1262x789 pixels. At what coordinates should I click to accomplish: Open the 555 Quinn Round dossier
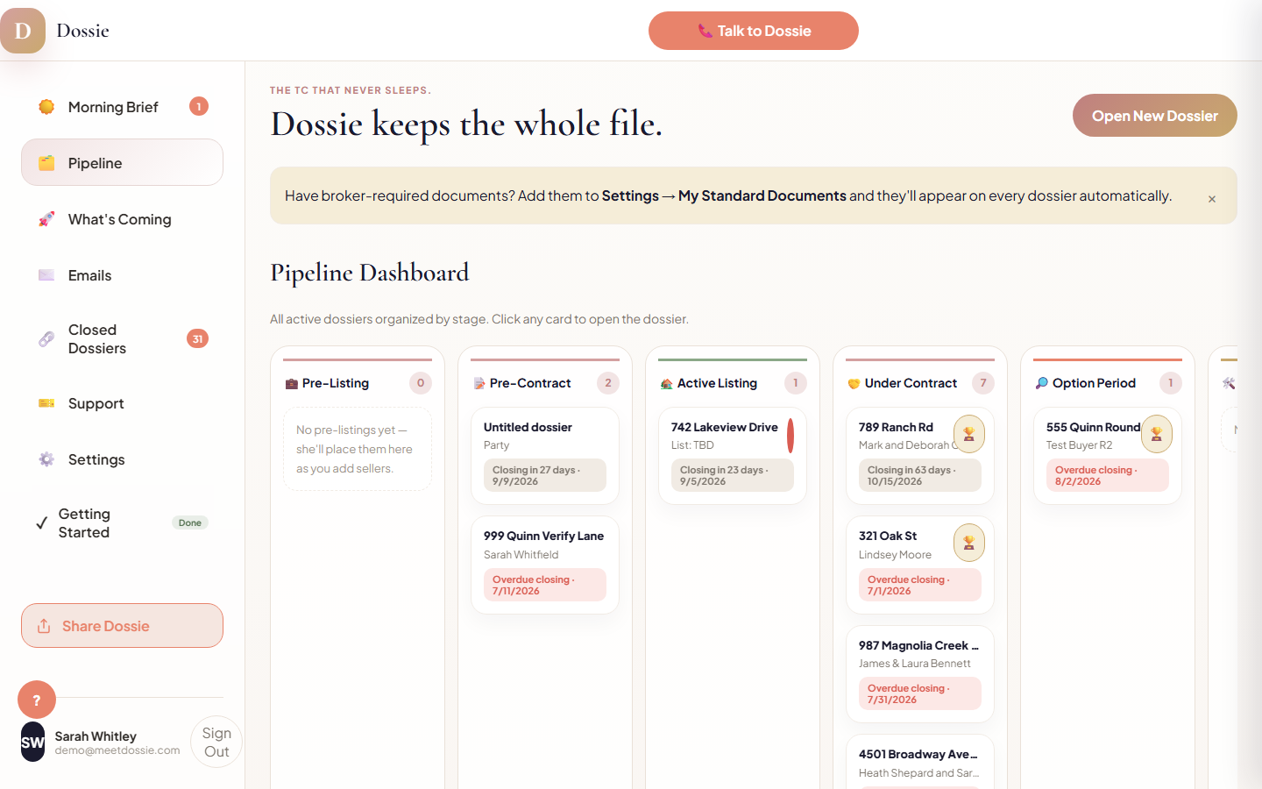[x=1108, y=456]
